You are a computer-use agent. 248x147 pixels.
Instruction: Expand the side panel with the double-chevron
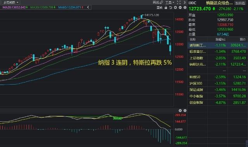(x=184, y=2)
